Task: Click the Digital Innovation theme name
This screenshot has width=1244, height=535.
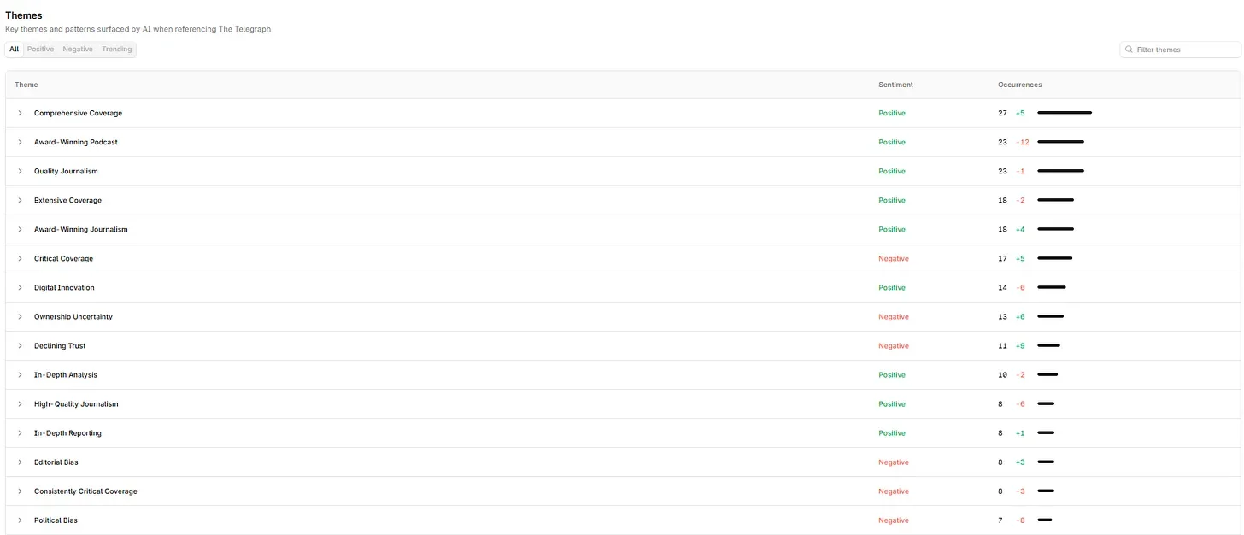Action: tap(64, 287)
